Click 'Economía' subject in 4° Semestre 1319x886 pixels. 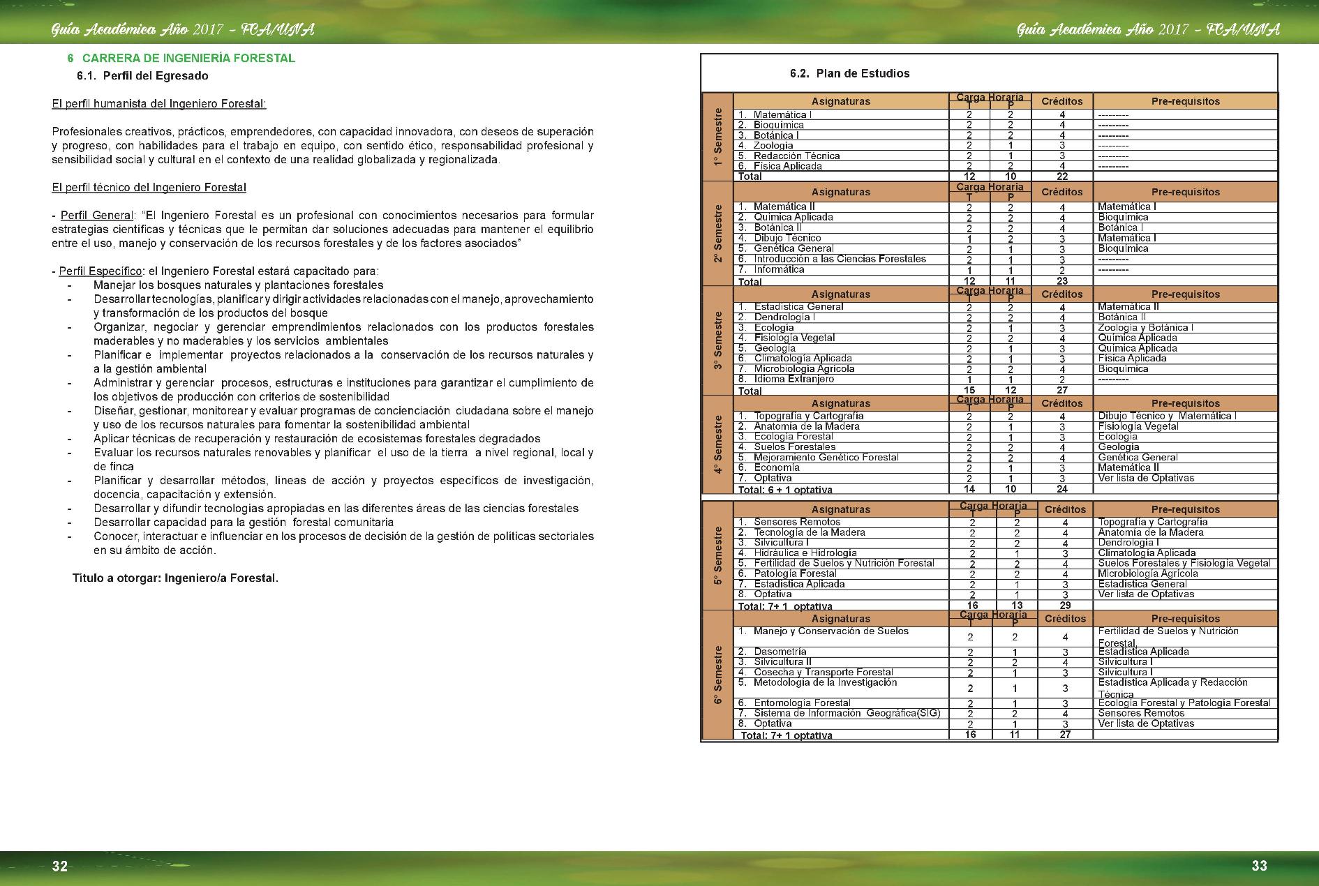[x=777, y=467]
